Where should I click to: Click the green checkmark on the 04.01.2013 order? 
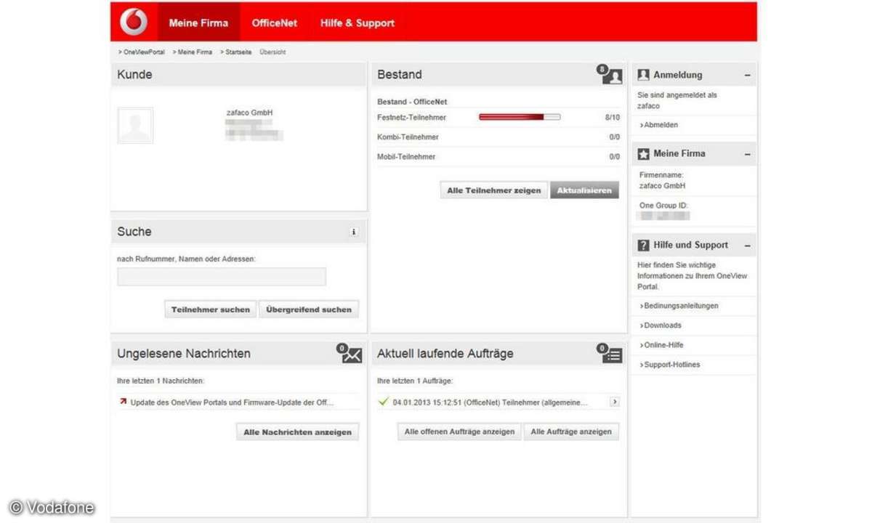384,401
